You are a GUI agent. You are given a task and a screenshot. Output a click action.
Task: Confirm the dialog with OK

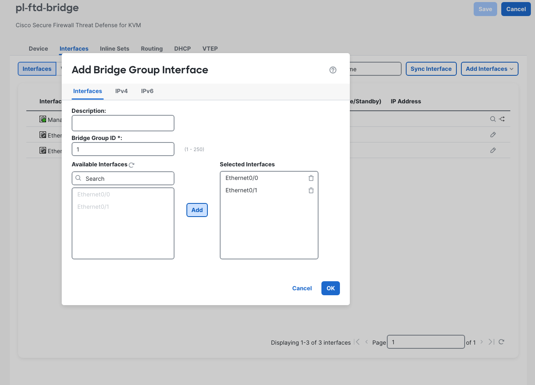tap(330, 288)
